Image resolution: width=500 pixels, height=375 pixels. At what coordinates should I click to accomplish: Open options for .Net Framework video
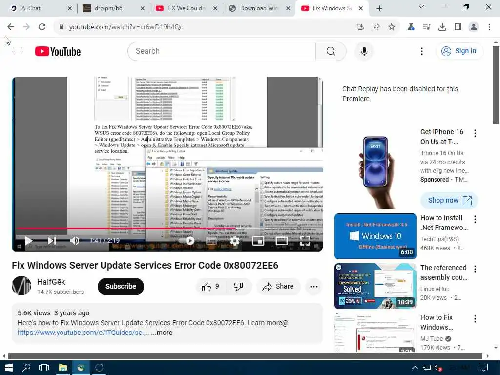click(x=475, y=219)
